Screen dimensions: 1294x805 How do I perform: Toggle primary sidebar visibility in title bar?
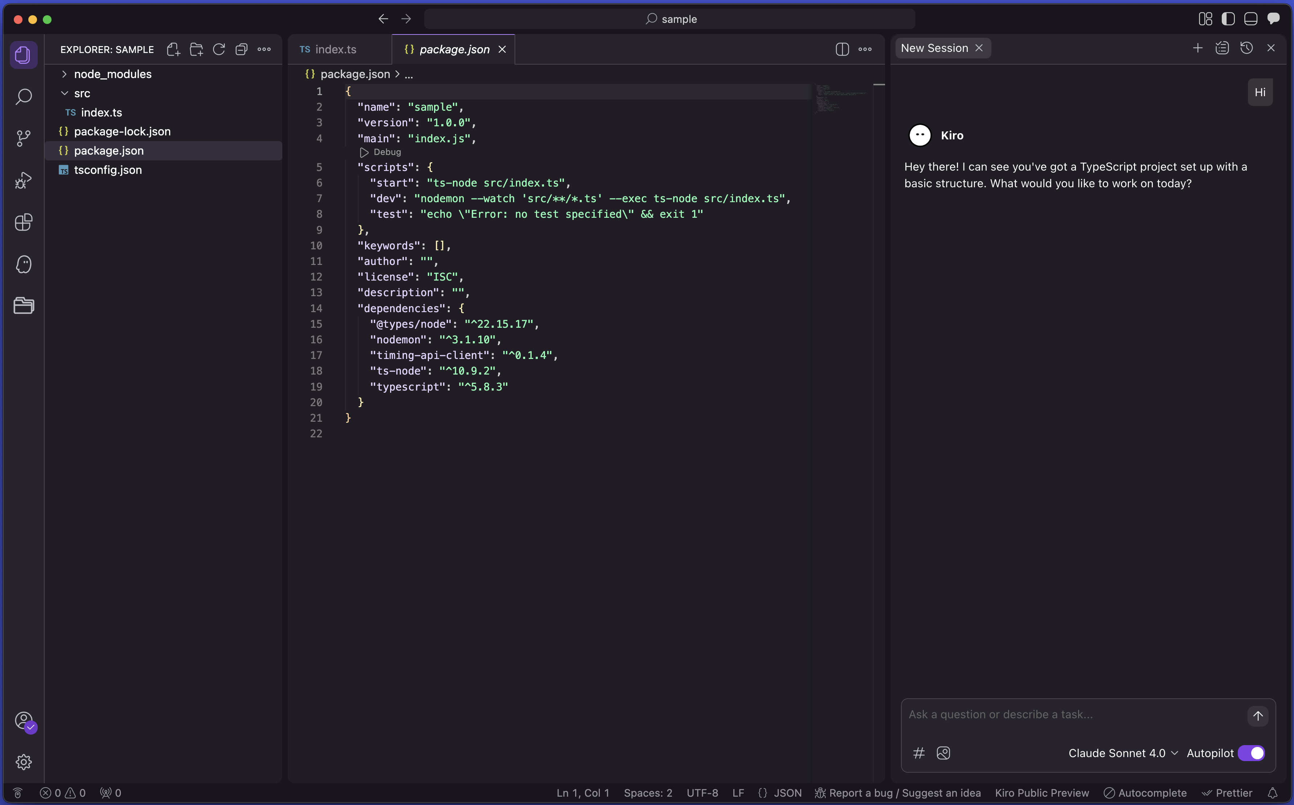tap(1228, 19)
